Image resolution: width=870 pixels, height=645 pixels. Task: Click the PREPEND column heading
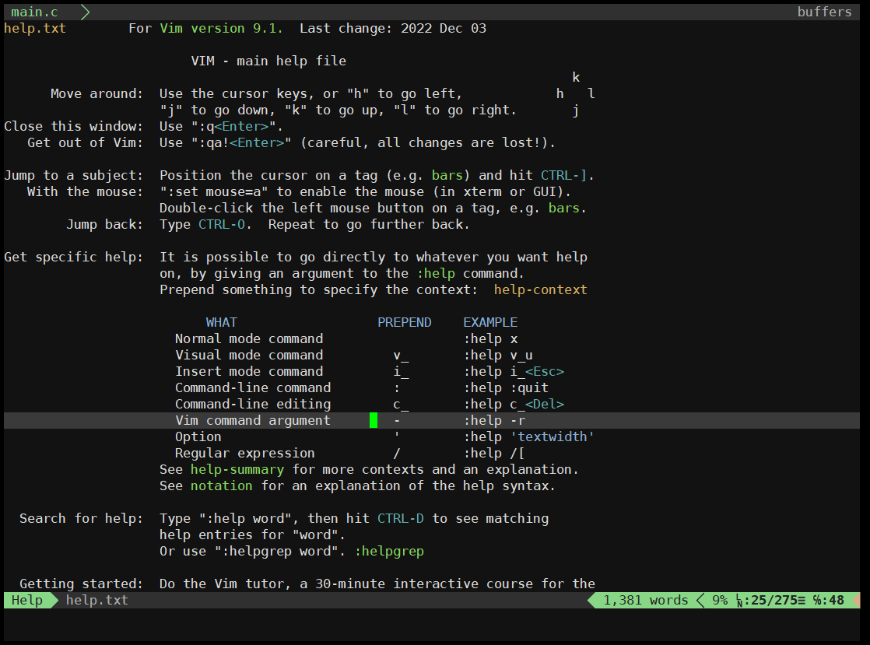[405, 322]
